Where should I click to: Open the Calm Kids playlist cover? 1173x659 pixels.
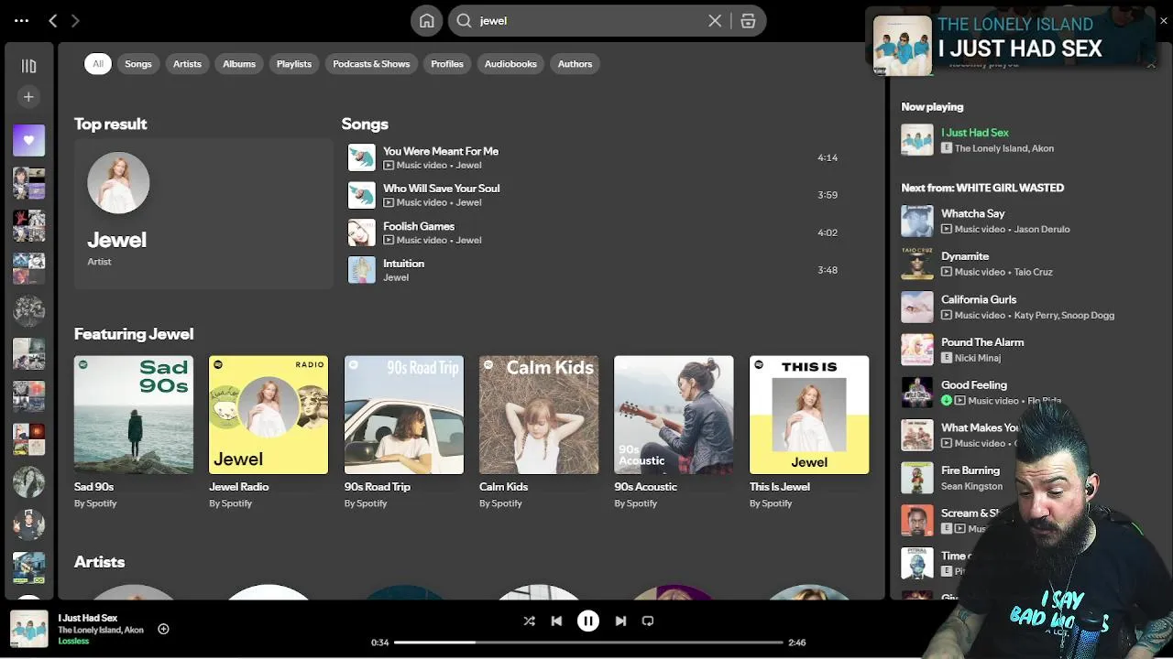point(539,415)
